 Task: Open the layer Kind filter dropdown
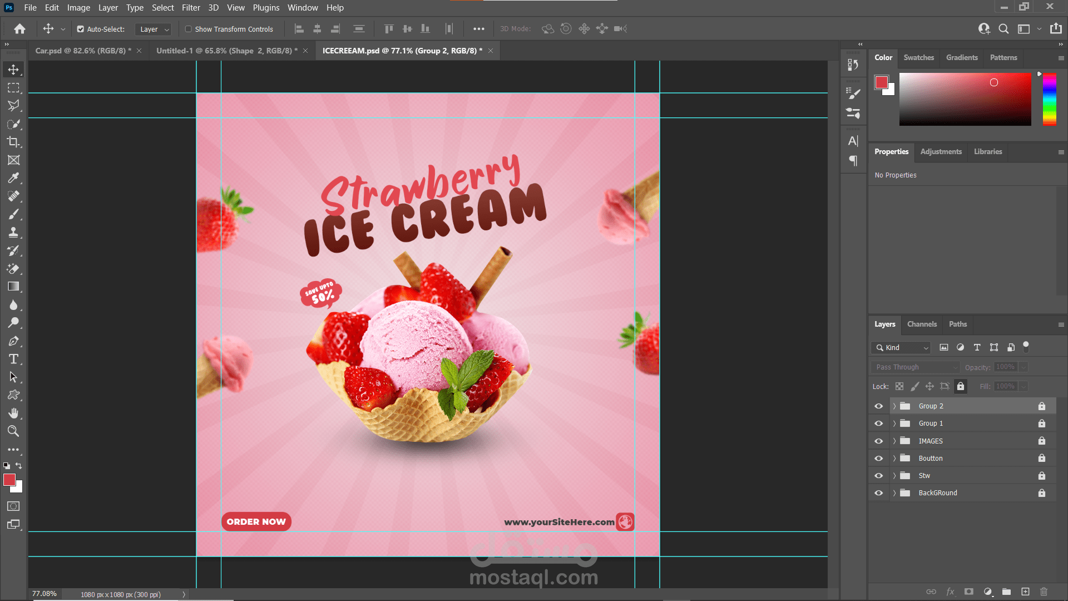901,347
